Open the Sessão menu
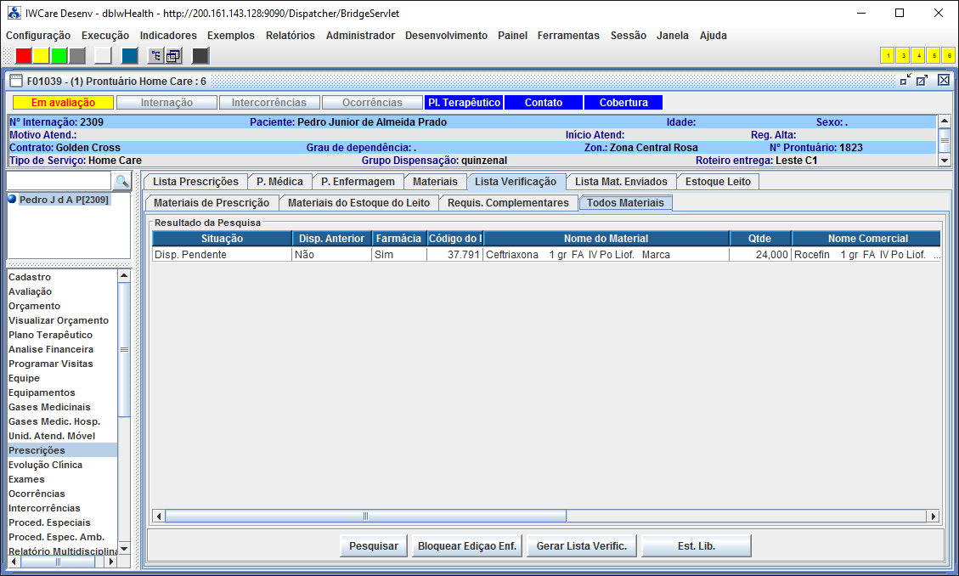Screen dimensions: 959x576 click(x=628, y=36)
